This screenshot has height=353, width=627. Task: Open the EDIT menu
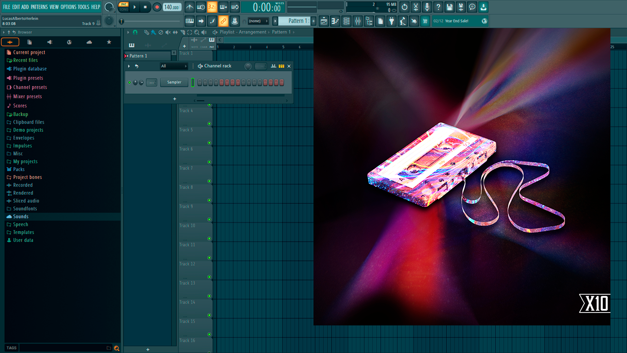16,7
